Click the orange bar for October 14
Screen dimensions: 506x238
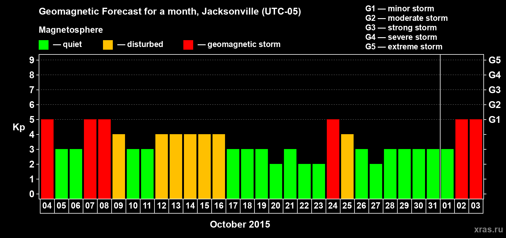[x=190, y=167]
